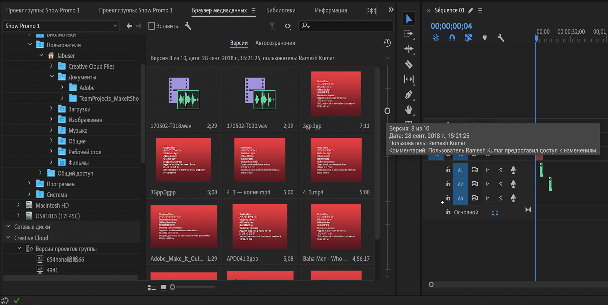The image size is (608, 305).
Task: Select the Razor tool
Action: tap(409, 64)
